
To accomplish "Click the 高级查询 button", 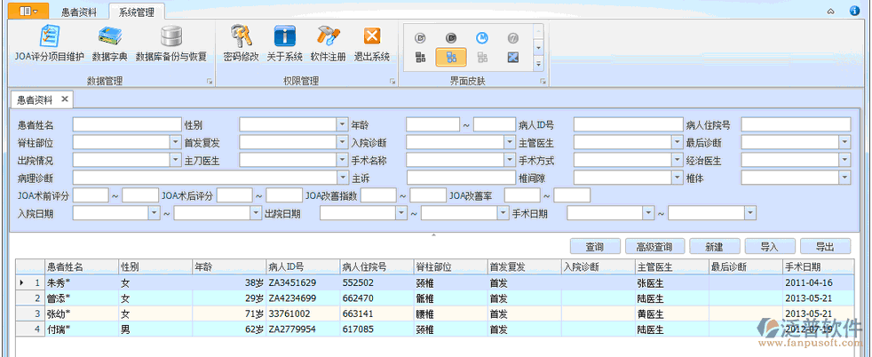I will (x=647, y=247).
